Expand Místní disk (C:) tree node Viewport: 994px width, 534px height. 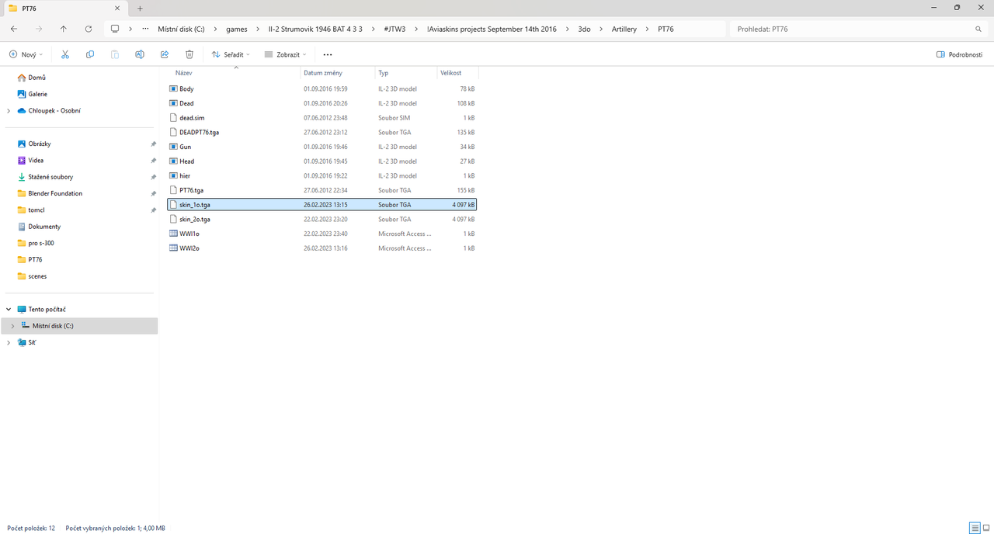(12, 326)
